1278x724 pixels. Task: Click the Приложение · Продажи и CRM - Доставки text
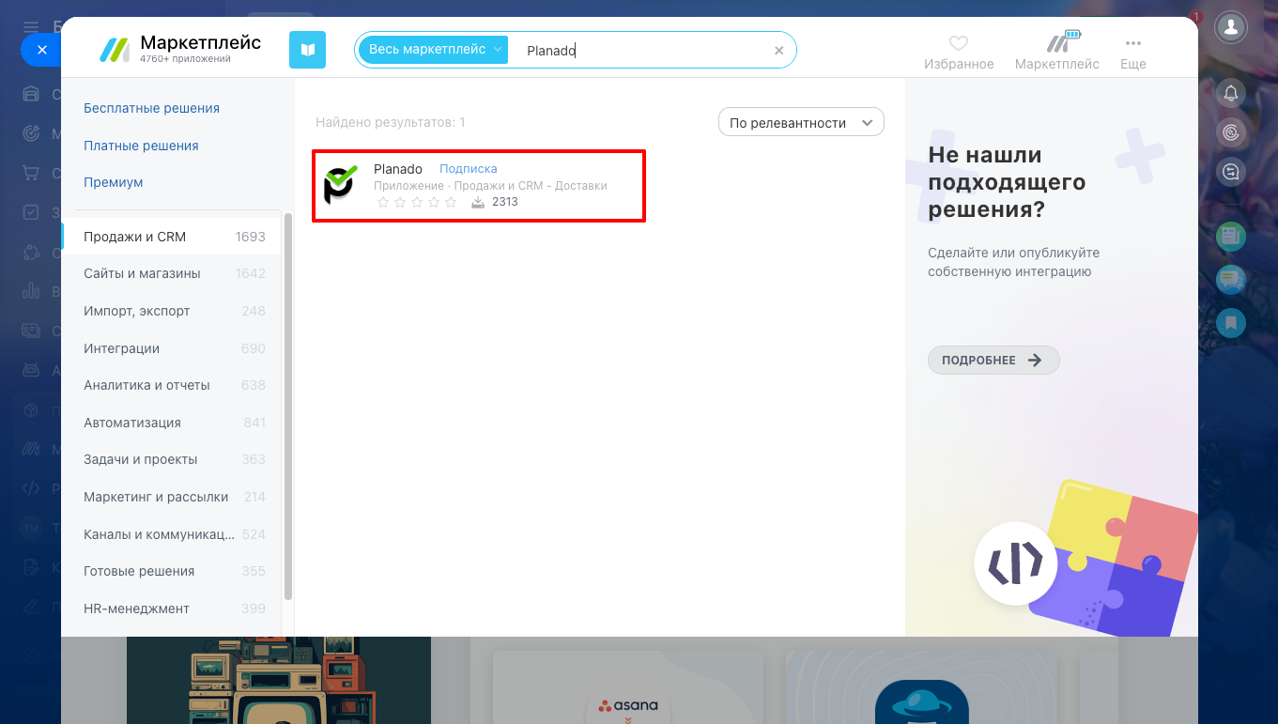click(x=490, y=186)
